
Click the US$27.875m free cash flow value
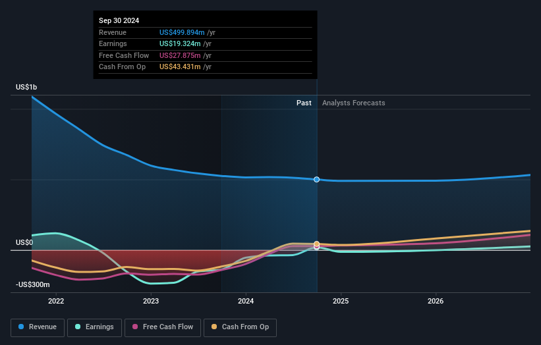pos(180,55)
